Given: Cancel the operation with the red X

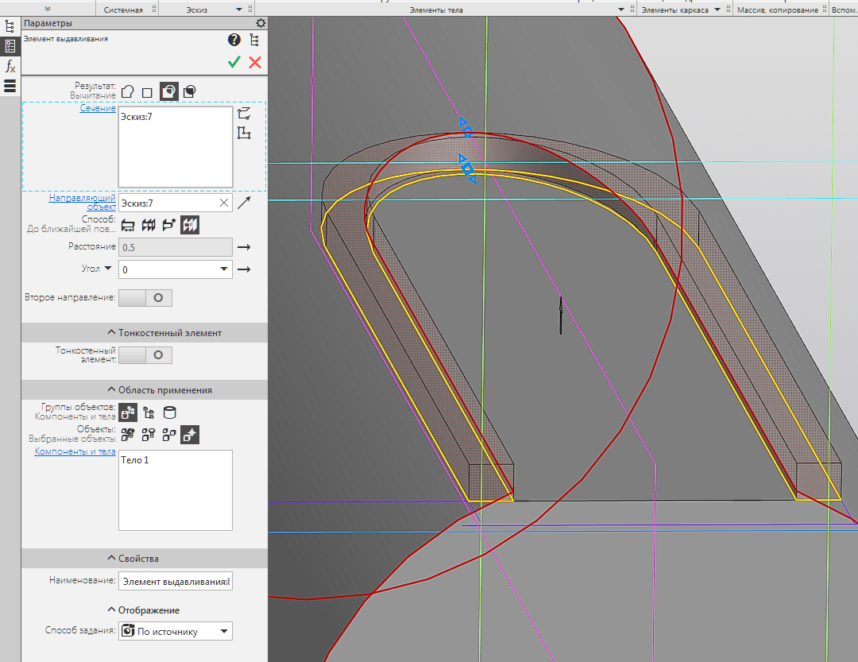Looking at the screenshot, I should [255, 63].
